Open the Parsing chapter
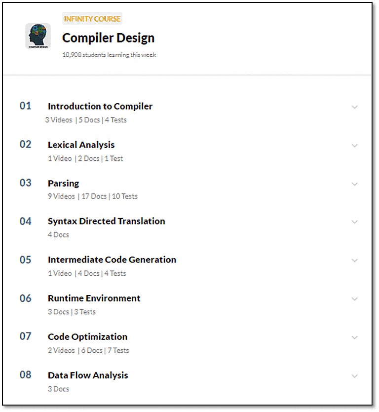 click(x=63, y=183)
